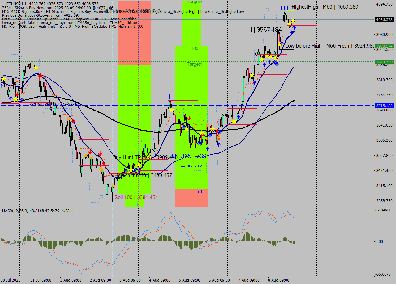Select the blue buy arrow at the highest peak
396x284 pixels.
pos(294,28)
